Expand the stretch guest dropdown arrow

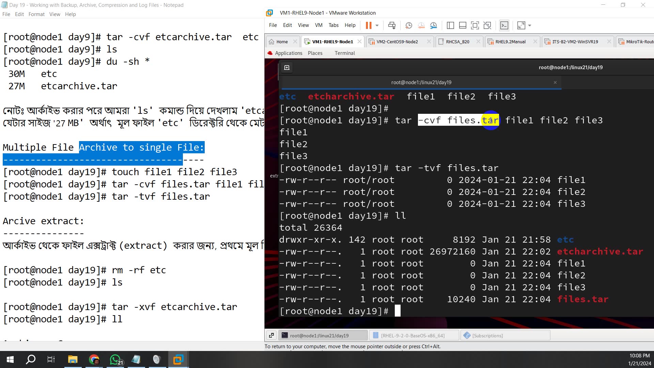530,25
